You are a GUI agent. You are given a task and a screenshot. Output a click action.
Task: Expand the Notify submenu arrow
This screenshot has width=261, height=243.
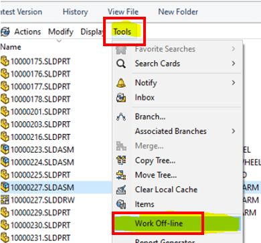point(234,83)
